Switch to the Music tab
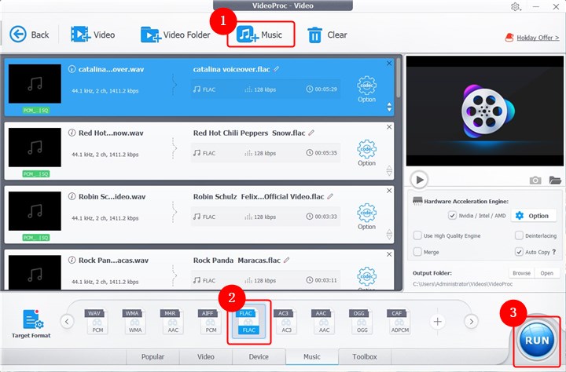566x372 pixels. pyautogui.click(x=312, y=356)
